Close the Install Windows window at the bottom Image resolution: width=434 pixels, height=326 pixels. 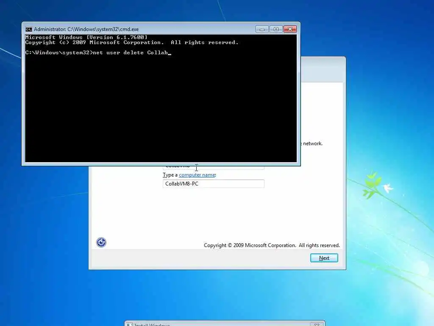(x=317, y=324)
